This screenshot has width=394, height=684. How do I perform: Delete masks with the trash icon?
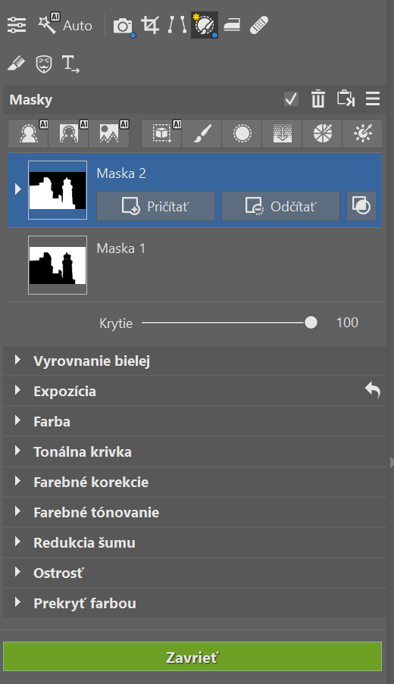[x=318, y=99]
